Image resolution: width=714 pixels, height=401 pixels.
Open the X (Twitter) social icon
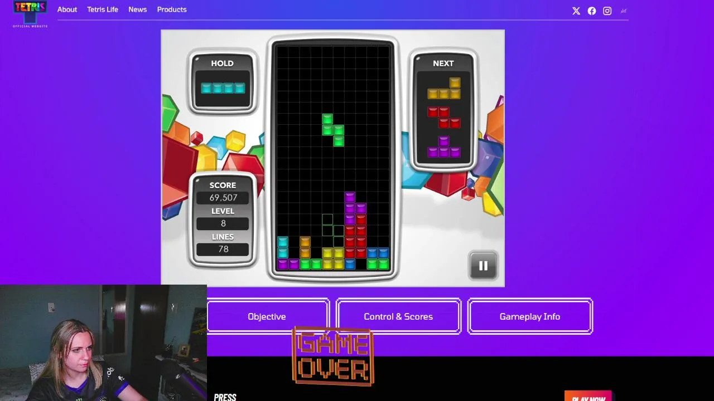coord(576,11)
